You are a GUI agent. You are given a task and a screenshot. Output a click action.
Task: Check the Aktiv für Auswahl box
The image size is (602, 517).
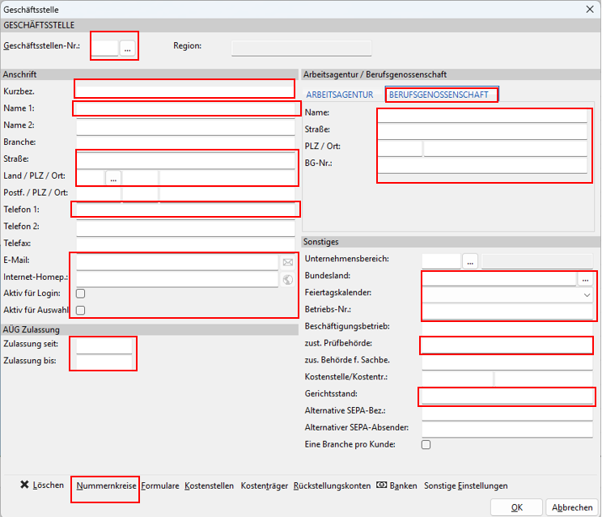pos(81,310)
